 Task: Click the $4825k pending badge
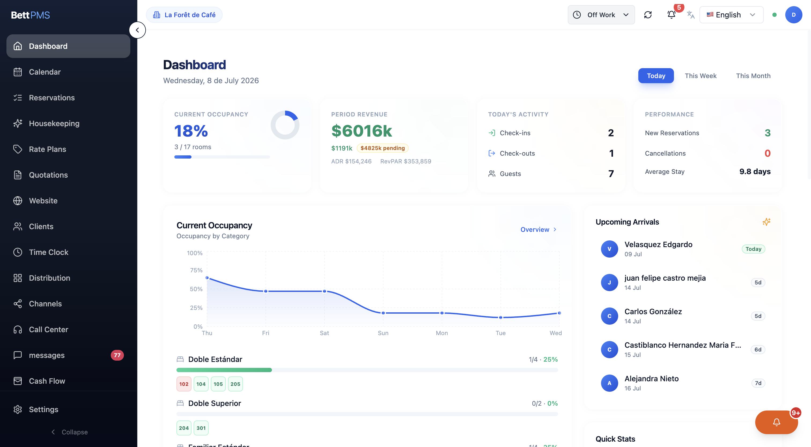[382, 148]
